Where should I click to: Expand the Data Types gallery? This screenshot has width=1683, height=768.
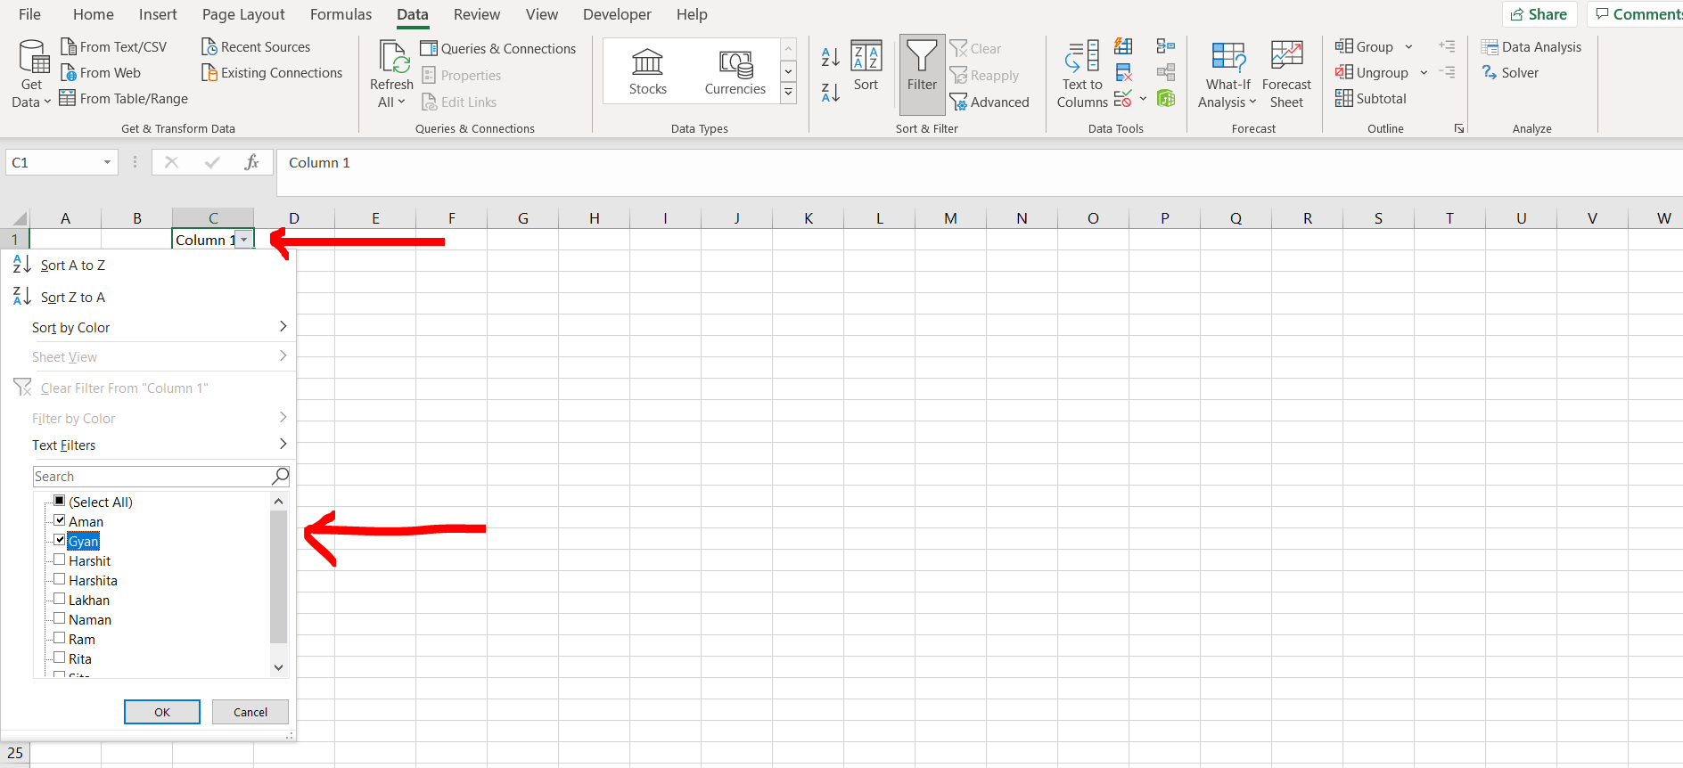(788, 92)
